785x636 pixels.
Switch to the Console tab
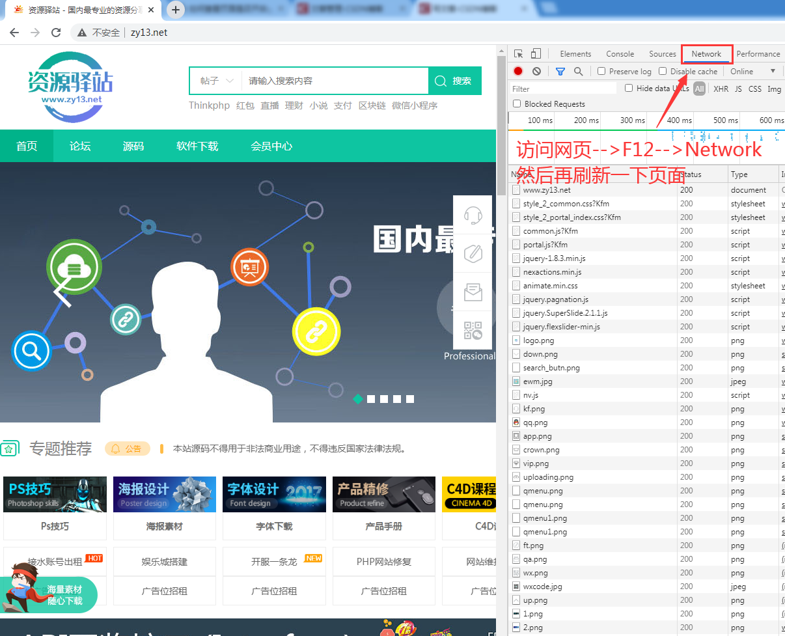point(620,54)
